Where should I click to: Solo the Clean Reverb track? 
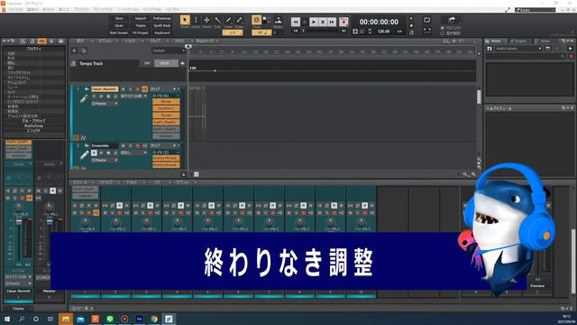click(x=130, y=89)
